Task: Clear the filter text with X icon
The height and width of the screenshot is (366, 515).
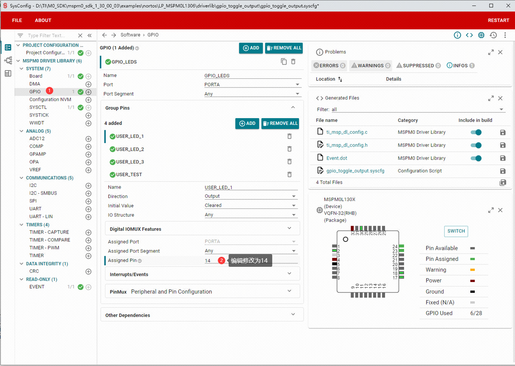Action: tap(80, 35)
